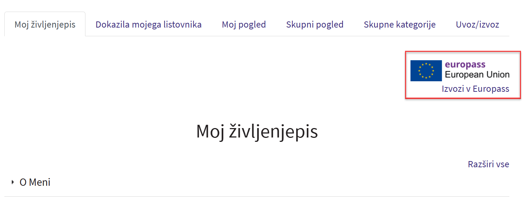Image resolution: width=525 pixels, height=197 pixels.
Task: Export CV via Izvozi v Europass link
Action: point(475,89)
